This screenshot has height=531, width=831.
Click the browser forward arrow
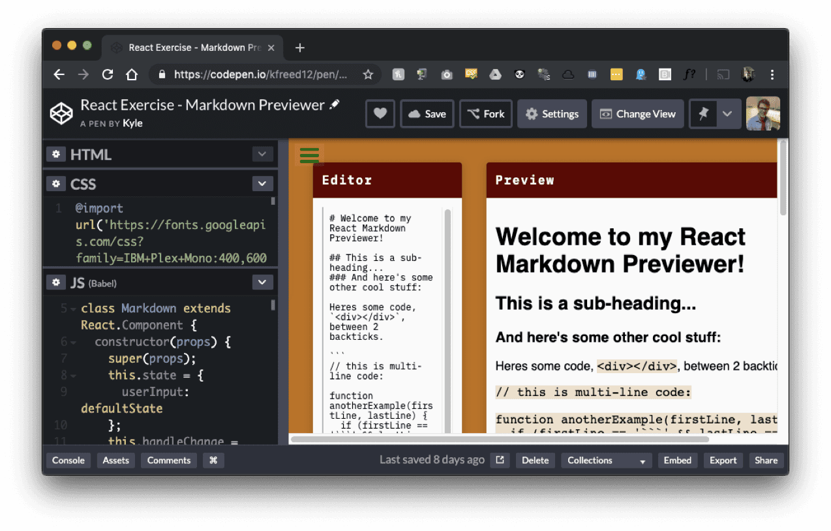pos(83,74)
